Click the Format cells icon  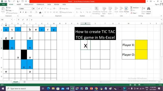[126, 9]
